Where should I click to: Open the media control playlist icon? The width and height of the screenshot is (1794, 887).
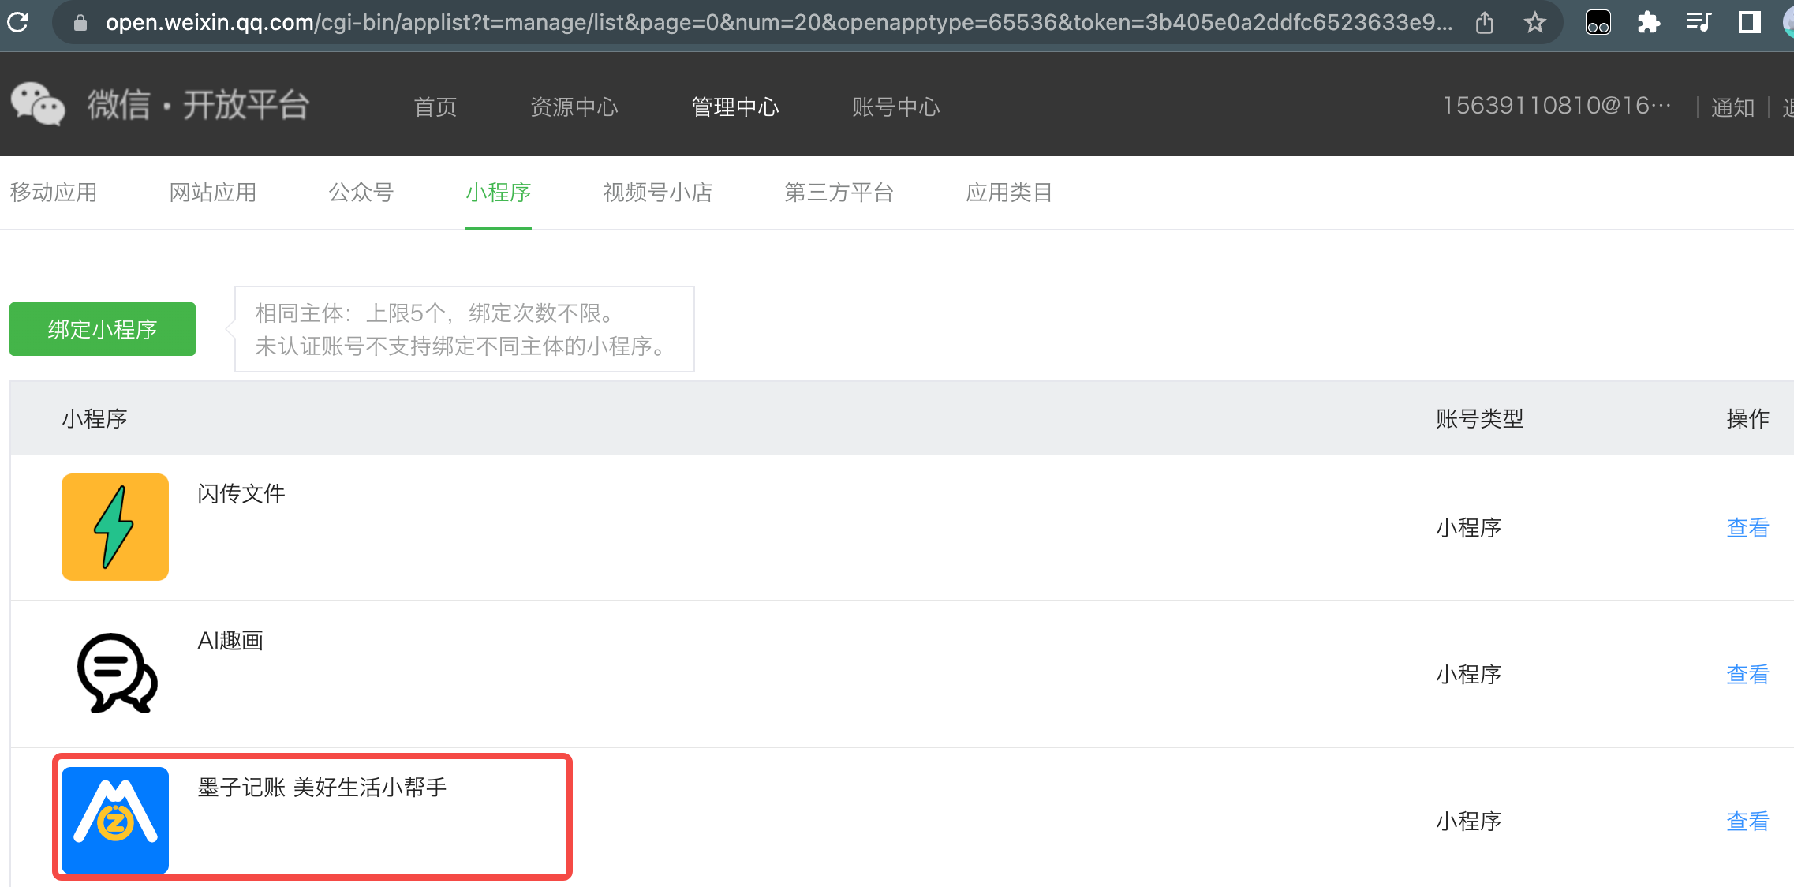tap(1698, 23)
